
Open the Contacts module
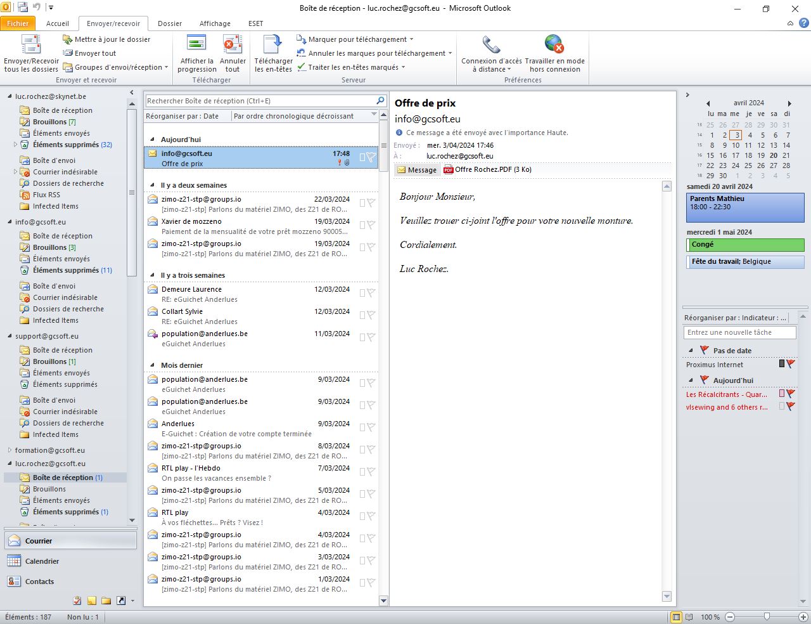pyautogui.click(x=70, y=582)
